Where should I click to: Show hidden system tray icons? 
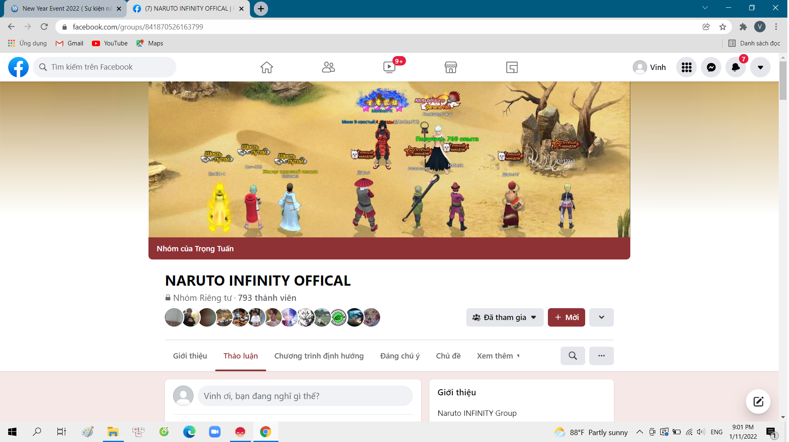(639, 432)
